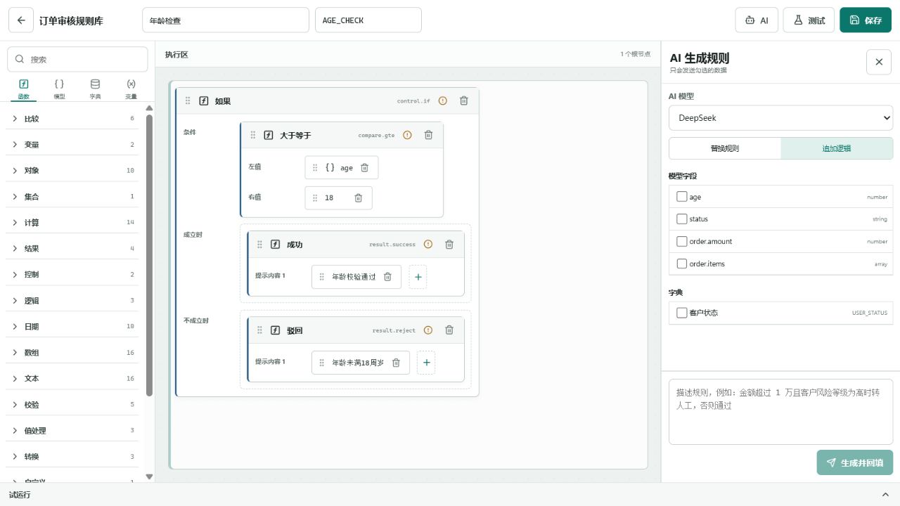The width and height of the screenshot is (900, 506).
Task: Focus the 搜索 search box
Action: 77,60
